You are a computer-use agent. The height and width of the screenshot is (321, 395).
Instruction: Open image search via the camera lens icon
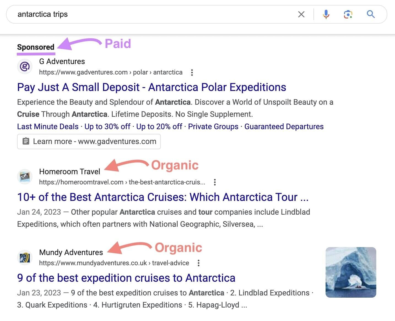pos(348,14)
